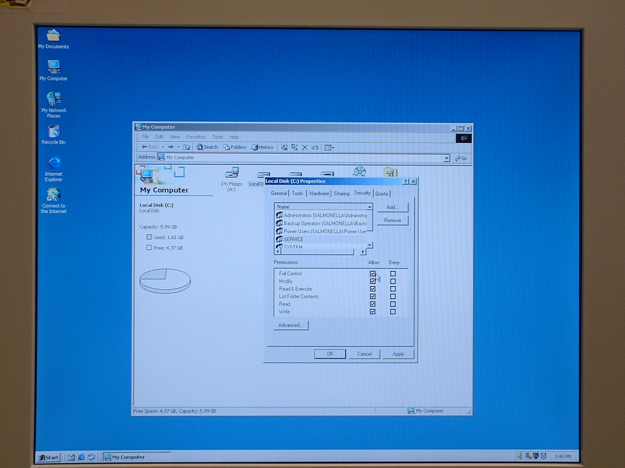Select SERVICE in the Name list
The height and width of the screenshot is (468, 625).
click(x=293, y=239)
